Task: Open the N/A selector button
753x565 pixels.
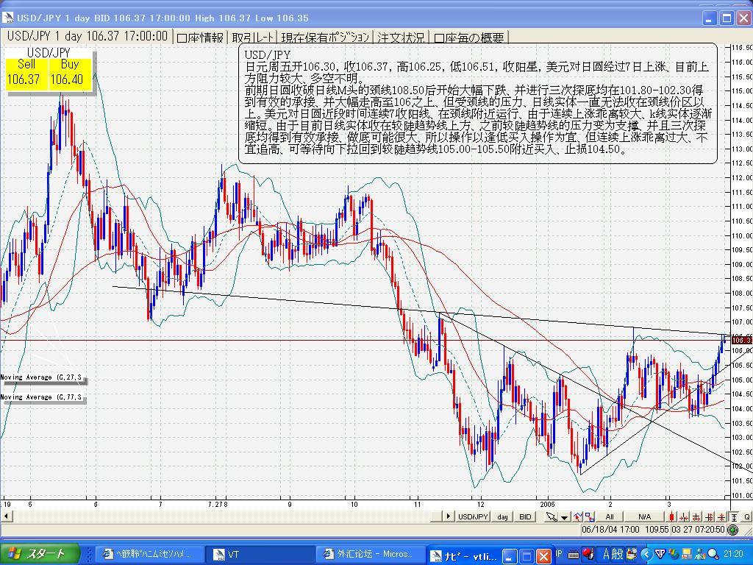Action: point(644,517)
